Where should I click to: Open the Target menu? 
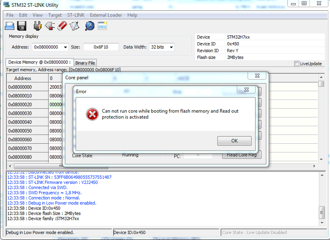click(x=55, y=15)
